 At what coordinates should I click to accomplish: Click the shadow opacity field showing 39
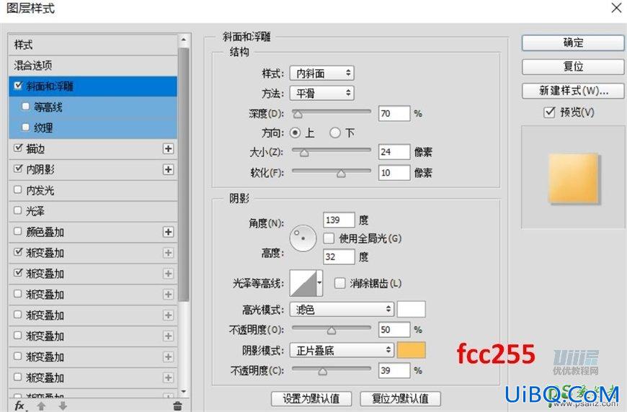pos(394,370)
